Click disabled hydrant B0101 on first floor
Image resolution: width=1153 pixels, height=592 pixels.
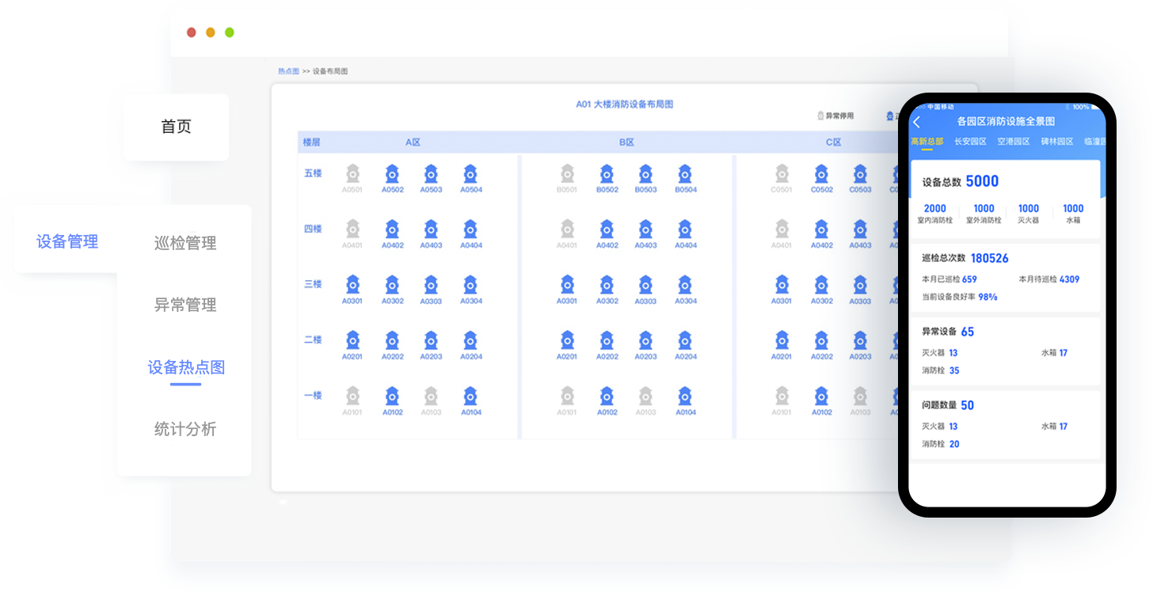[567, 397]
